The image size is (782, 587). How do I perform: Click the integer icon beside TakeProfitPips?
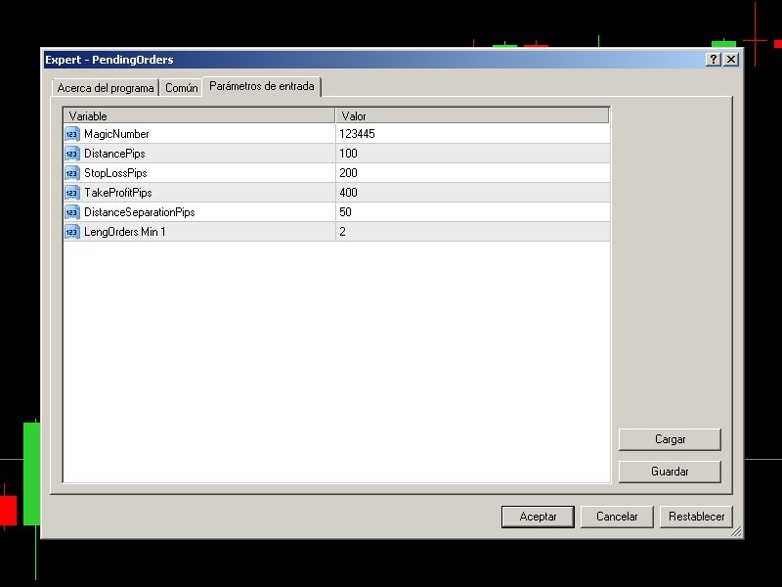point(71,193)
